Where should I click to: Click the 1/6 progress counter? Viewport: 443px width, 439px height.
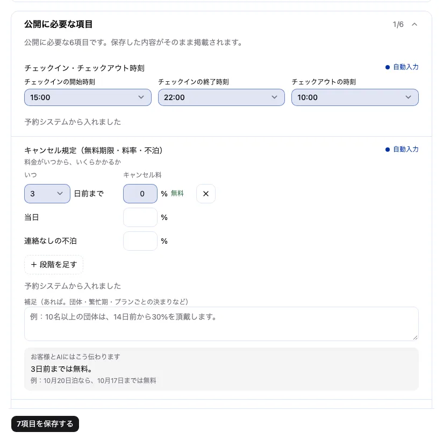click(398, 24)
